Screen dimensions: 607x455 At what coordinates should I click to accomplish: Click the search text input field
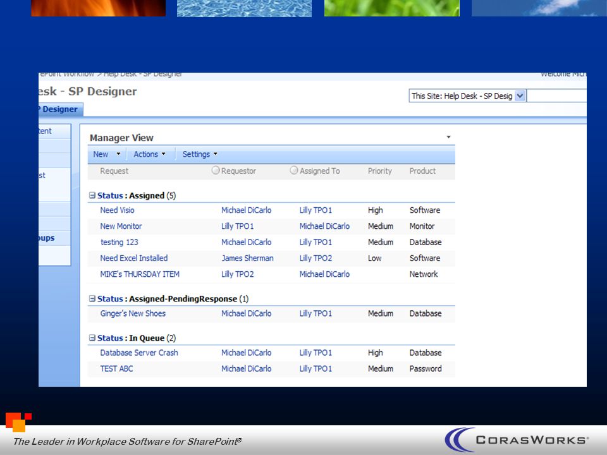556,95
